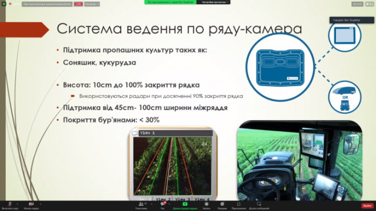Expand audio options arrow next to microphone
Screen dimensions: 376x211
pyautogui.click(x=17, y=204)
